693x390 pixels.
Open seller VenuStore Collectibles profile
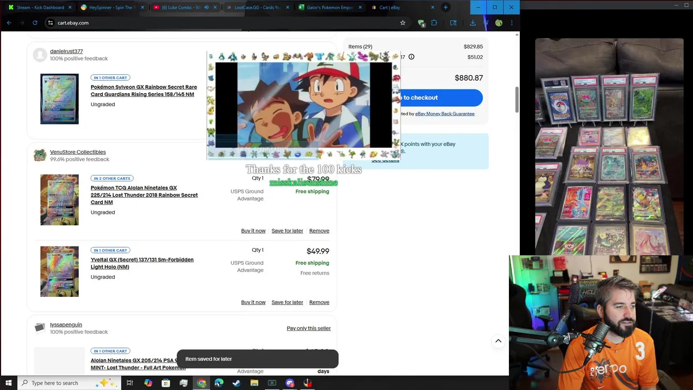[x=78, y=152]
